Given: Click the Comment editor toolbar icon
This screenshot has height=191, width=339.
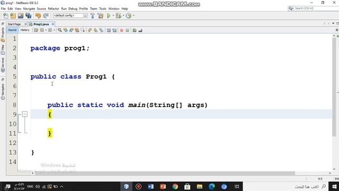Looking at the screenshot, I should click(x=135, y=30).
